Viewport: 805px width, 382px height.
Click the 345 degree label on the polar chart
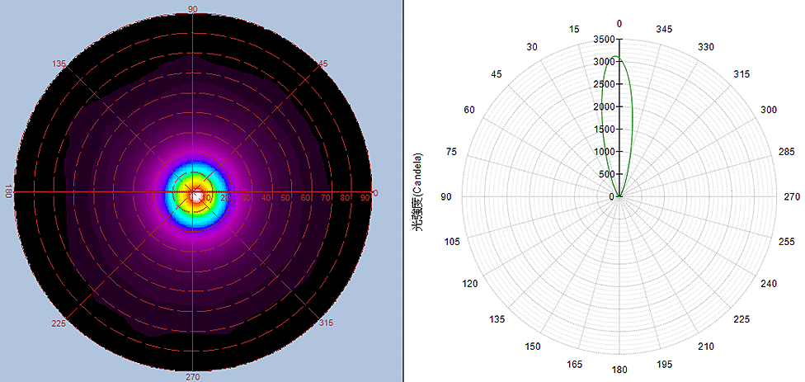(664, 29)
